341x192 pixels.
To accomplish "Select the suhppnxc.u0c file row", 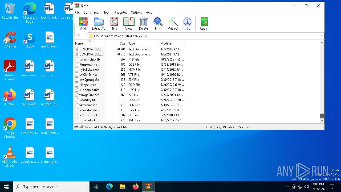I will 129,90.
